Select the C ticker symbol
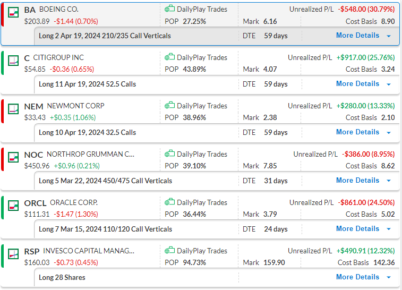Image resolution: width=402 pixels, height=290 pixels. click(27, 58)
